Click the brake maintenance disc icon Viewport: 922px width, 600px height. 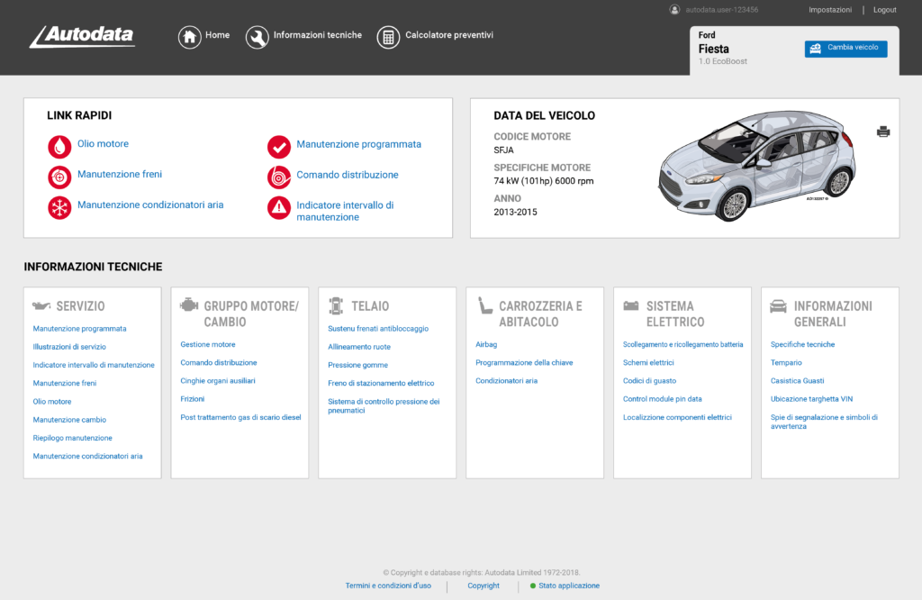coord(59,177)
